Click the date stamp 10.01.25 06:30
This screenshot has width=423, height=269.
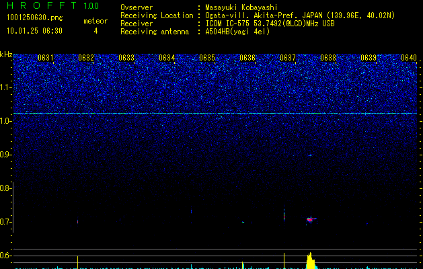click(34, 31)
